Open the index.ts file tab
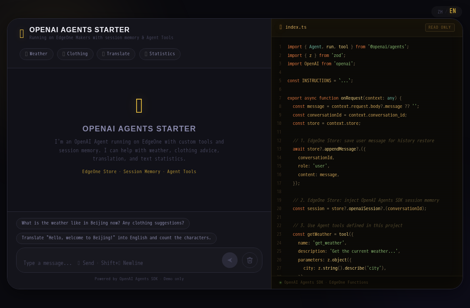The height and width of the screenshot is (308, 470). tap(296, 27)
